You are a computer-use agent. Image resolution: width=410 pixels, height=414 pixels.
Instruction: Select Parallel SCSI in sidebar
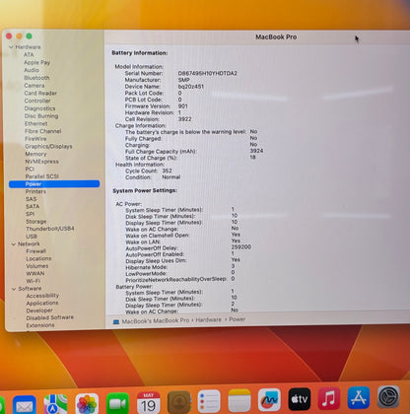coord(42,176)
